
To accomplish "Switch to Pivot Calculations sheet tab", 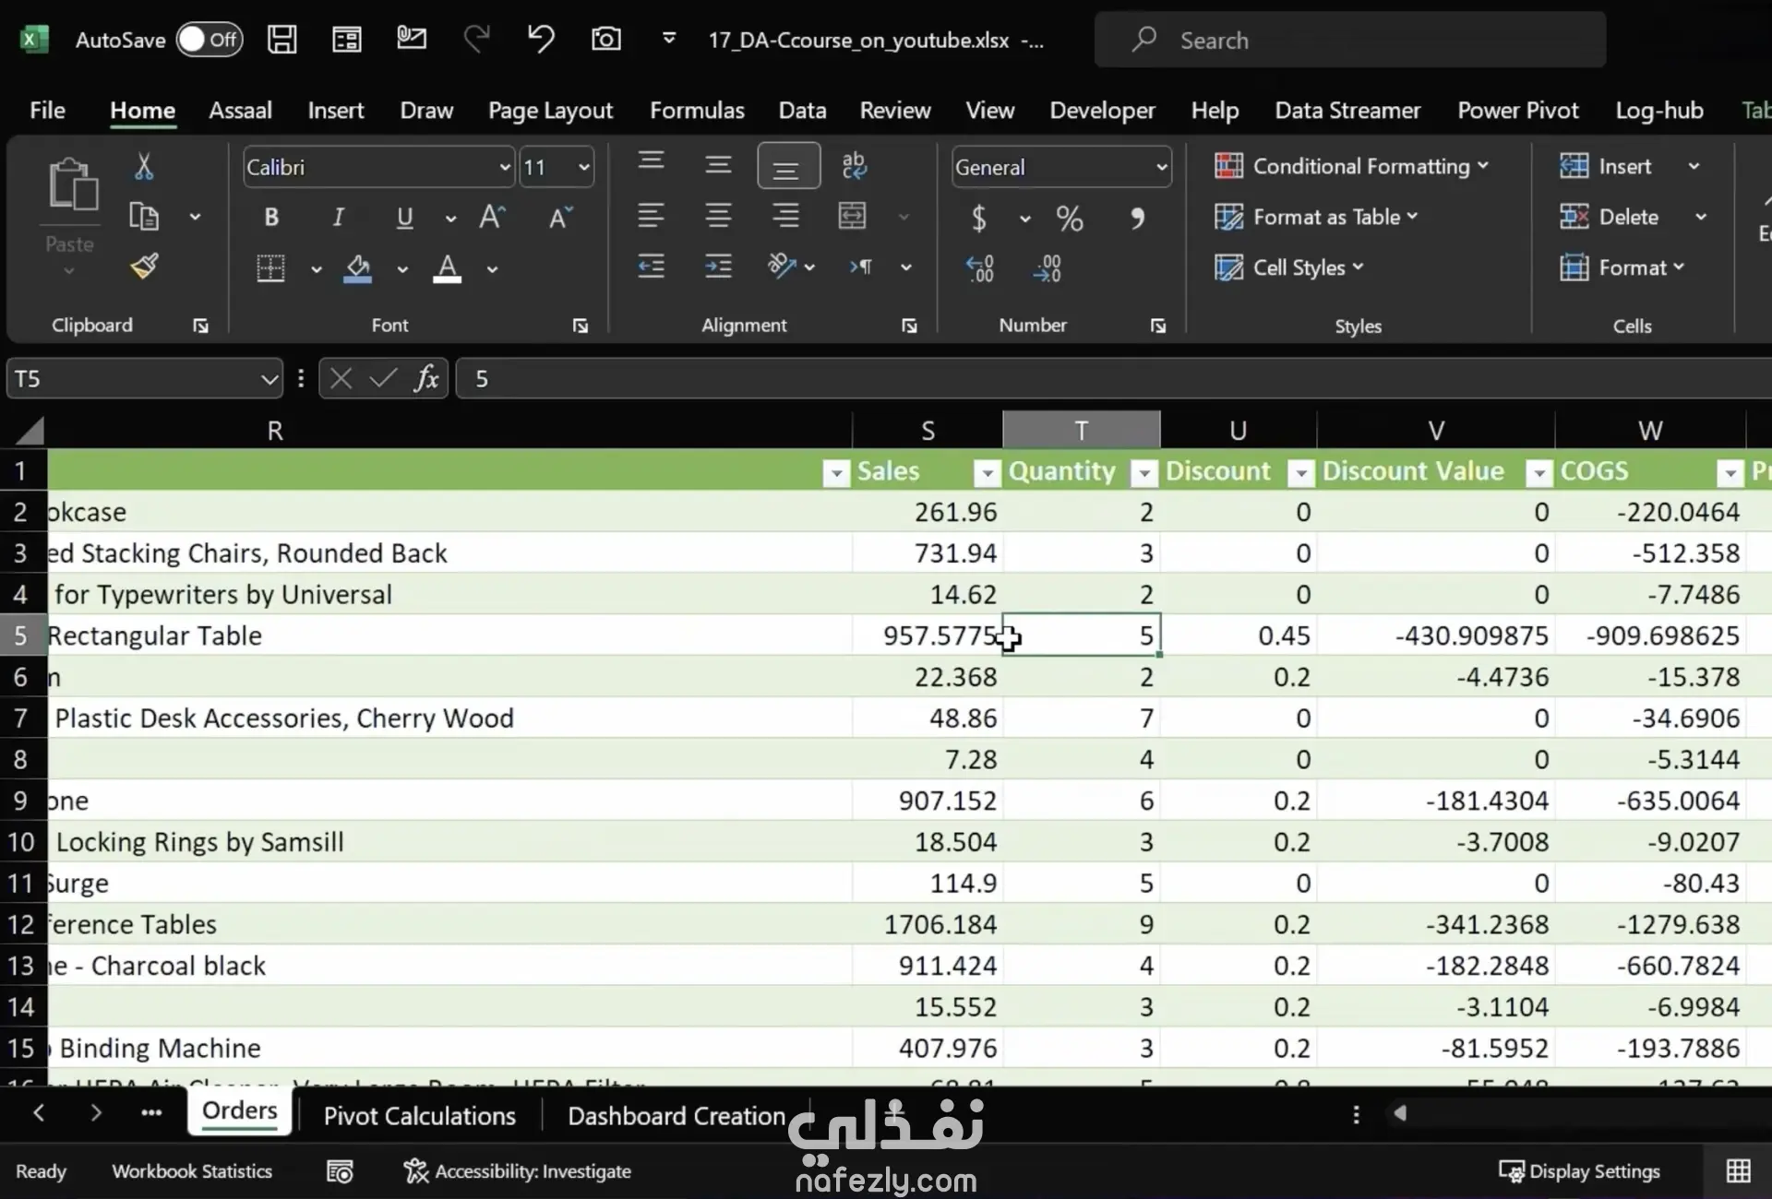I will click(x=419, y=1115).
